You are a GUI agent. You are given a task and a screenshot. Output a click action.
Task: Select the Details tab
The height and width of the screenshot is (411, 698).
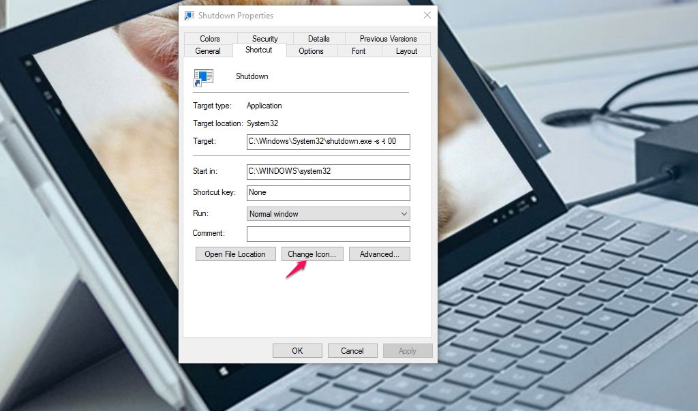tap(318, 39)
